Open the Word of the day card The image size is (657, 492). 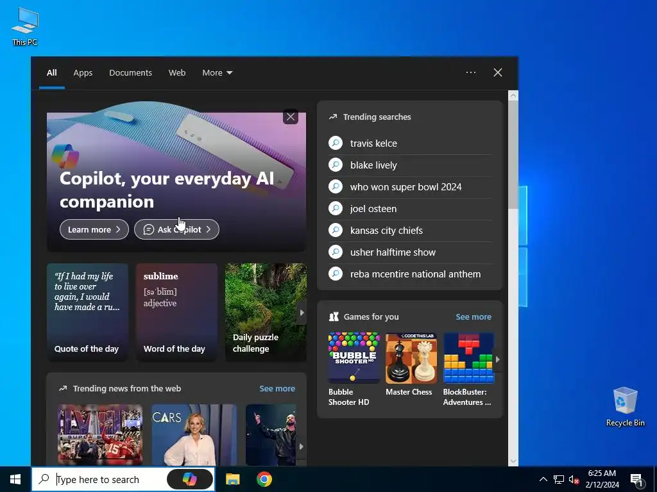coord(176,312)
